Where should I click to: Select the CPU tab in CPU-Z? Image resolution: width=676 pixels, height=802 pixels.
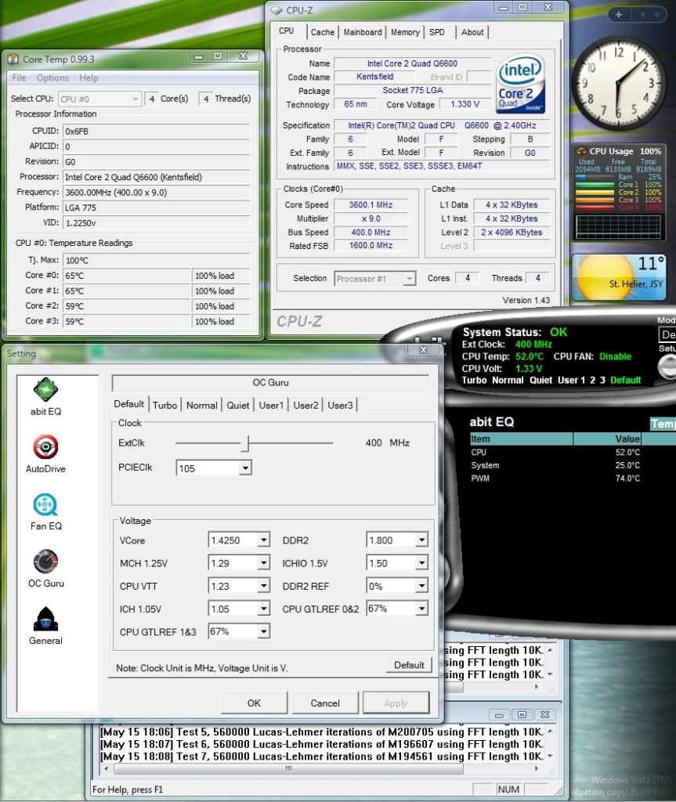point(287,31)
